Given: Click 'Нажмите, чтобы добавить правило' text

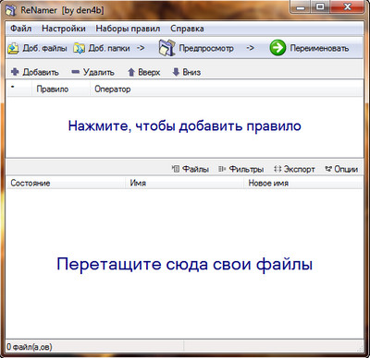Looking at the screenshot, I should 184,125.
